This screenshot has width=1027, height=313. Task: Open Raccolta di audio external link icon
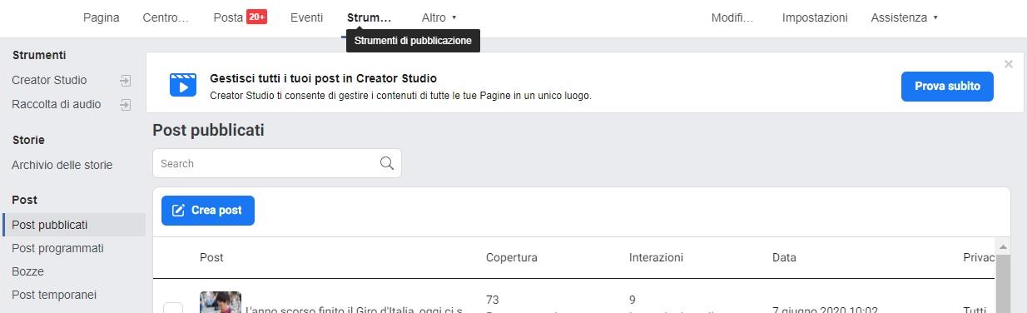coord(126,105)
